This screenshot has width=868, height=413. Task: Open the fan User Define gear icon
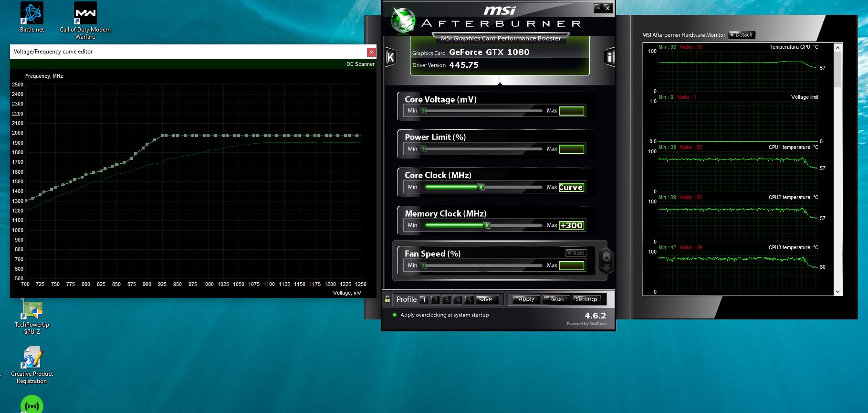606,261
